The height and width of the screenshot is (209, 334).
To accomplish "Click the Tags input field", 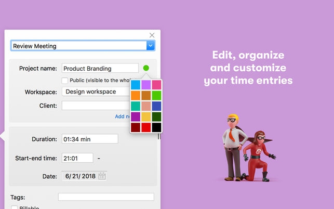I will tap(106, 197).
